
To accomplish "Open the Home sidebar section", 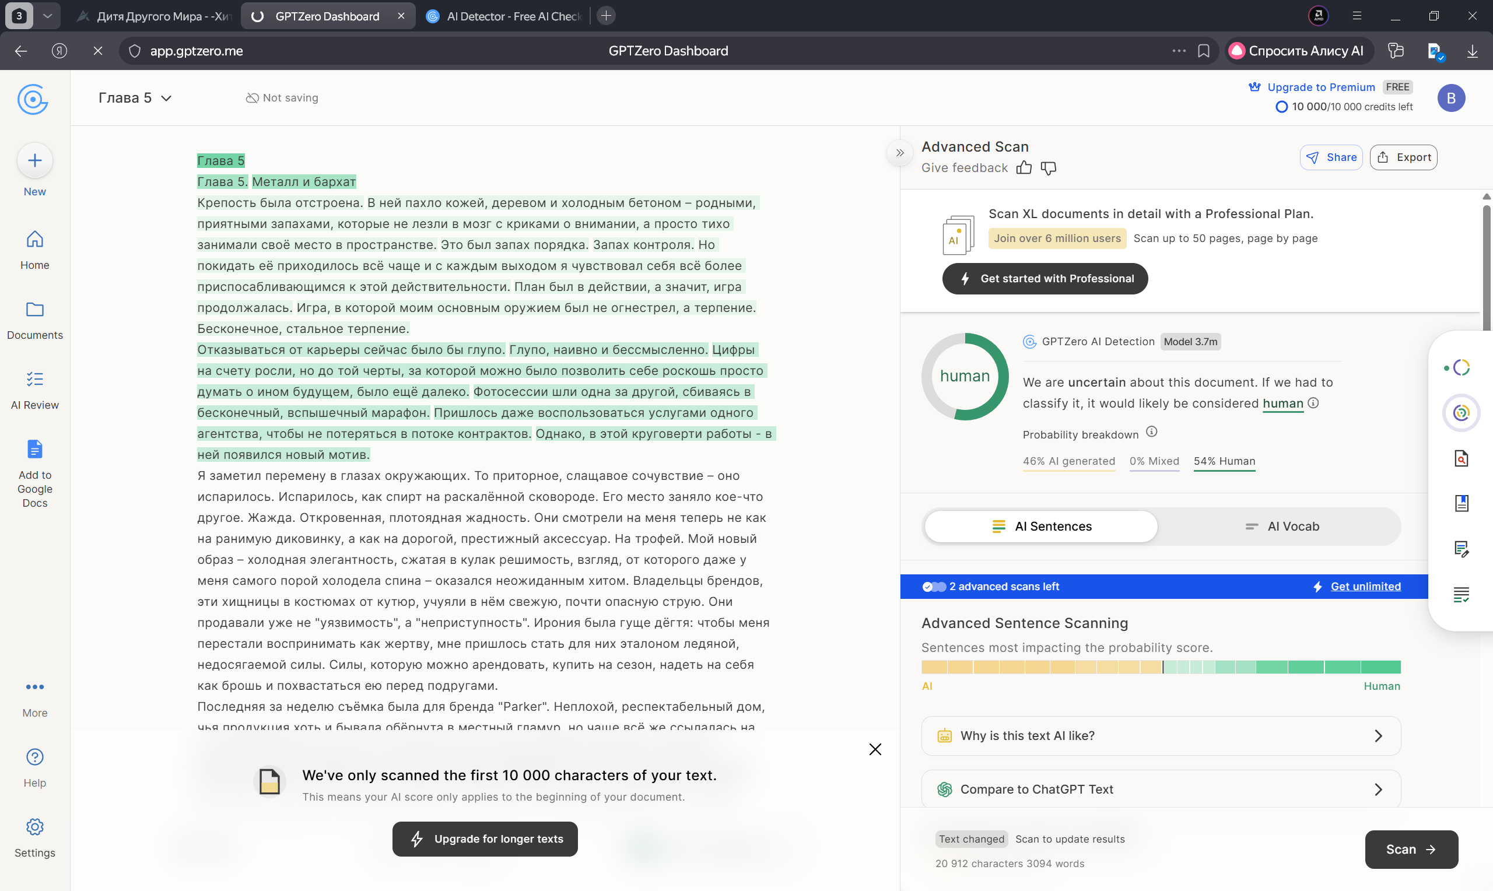I will pyautogui.click(x=35, y=250).
